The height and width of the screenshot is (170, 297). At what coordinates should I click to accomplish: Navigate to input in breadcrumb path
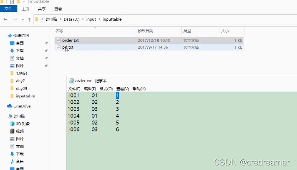(x=91, y=19)
